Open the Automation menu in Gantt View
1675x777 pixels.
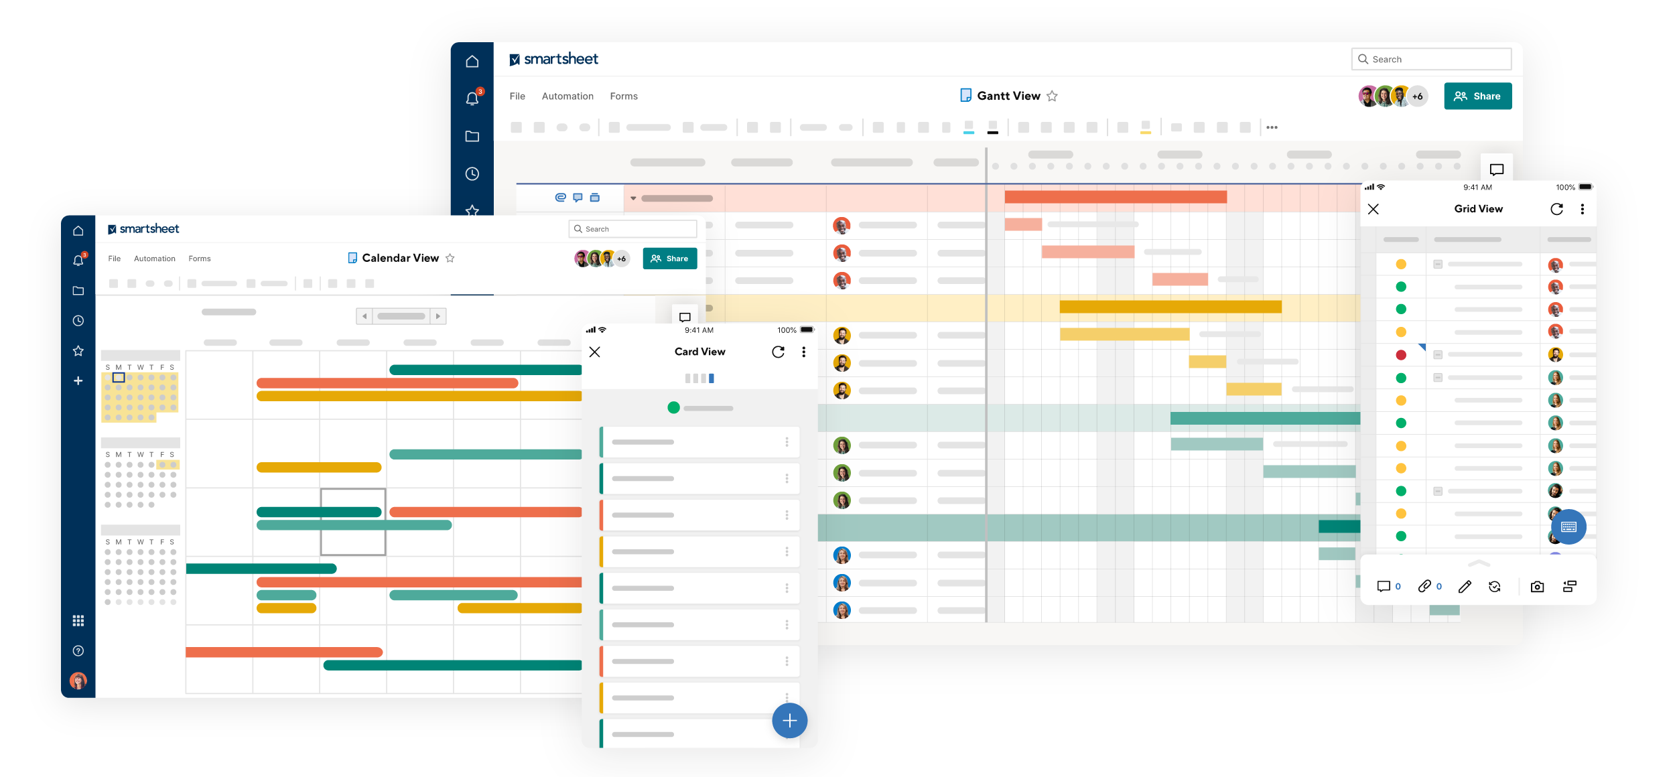coord(565,95)
